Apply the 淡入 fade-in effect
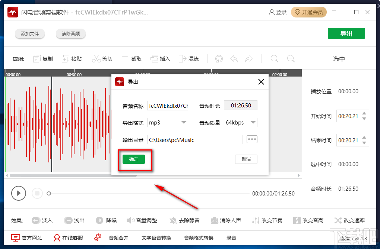Viewport: 380px width, 249px height. [x=42, y=220]
